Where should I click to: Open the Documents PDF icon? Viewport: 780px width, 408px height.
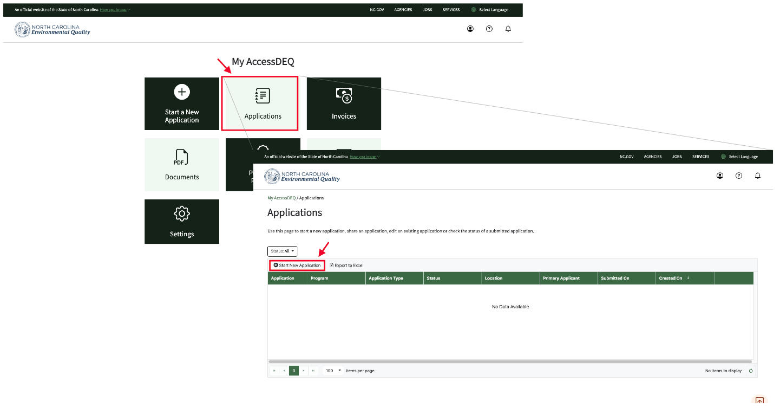coord(181,157)
